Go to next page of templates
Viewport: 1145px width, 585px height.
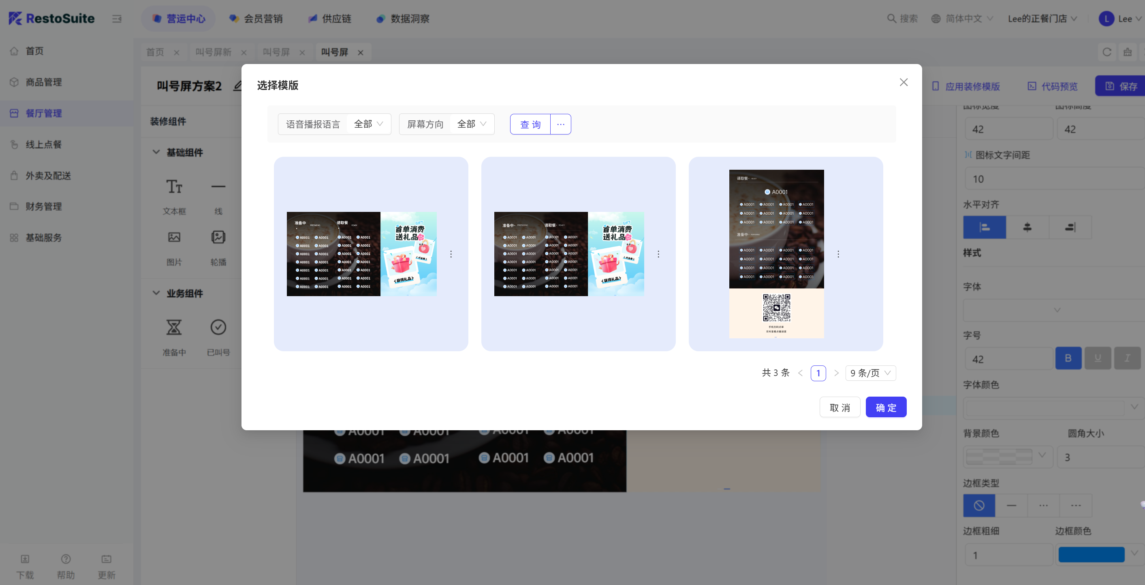pos(836,373)
